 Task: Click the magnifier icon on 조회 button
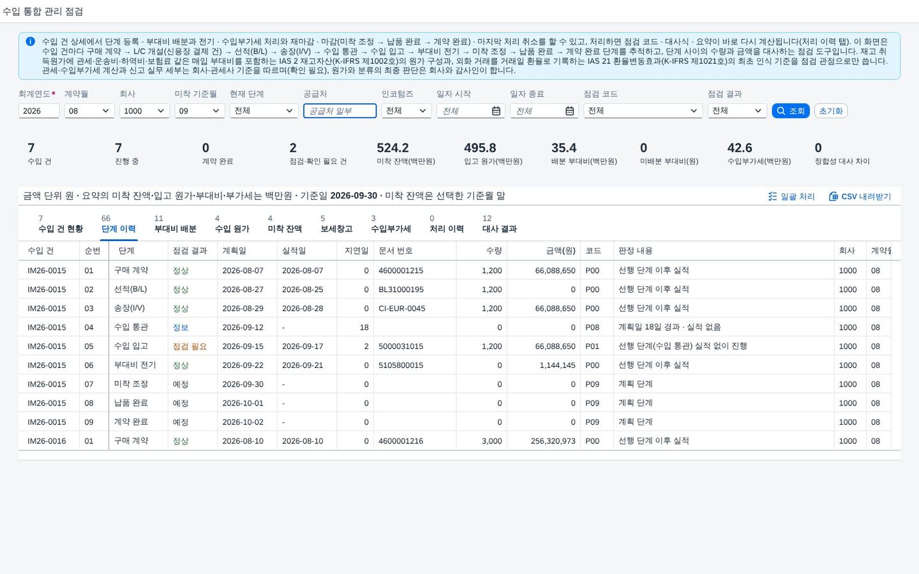pyautogui.click(x=781, y=111)
